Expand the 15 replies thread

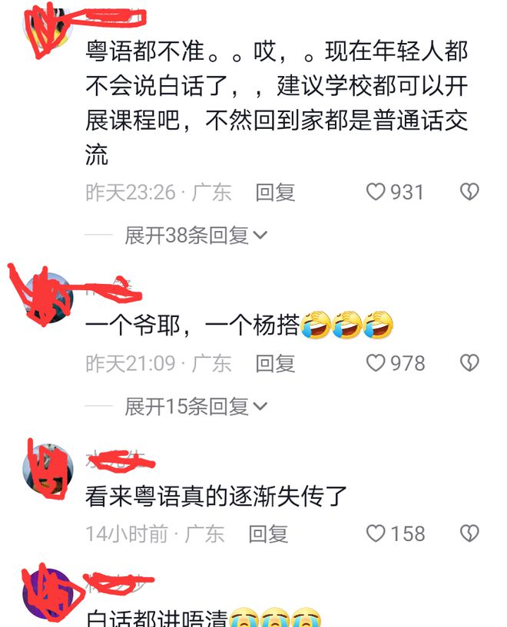[187, 406]
